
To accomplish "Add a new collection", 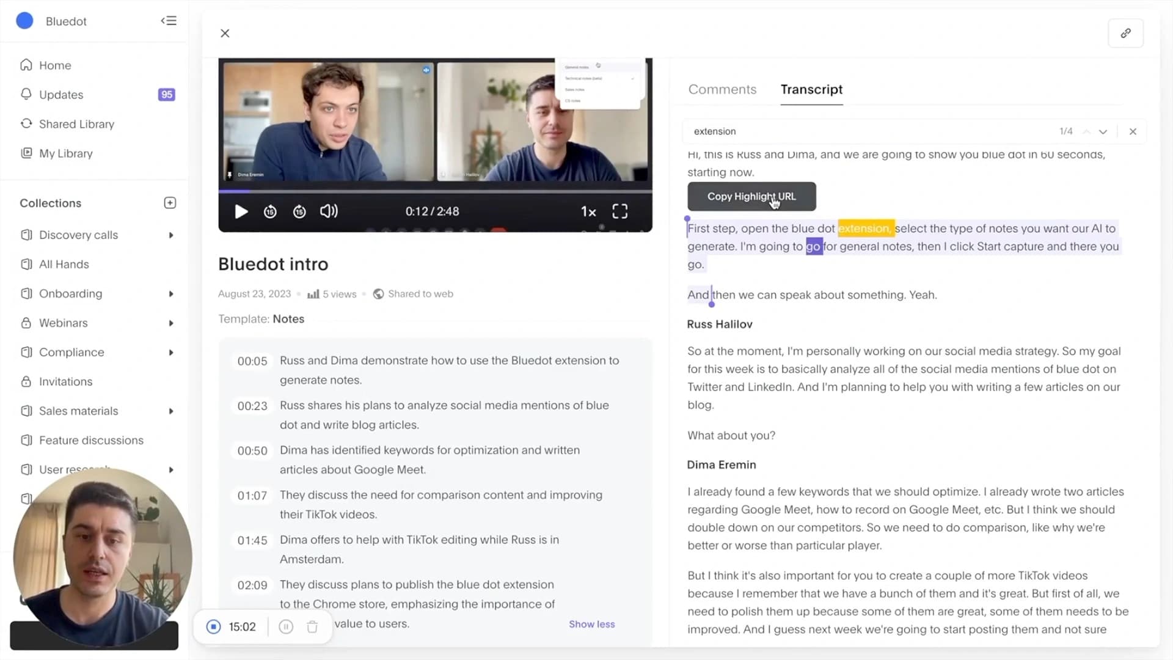I will coord(170,203).
